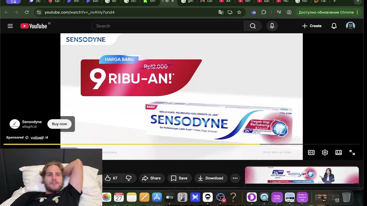Switch to the '90' Google tab
The height and width of the screenshot is (206, 367).
(111, 1)
